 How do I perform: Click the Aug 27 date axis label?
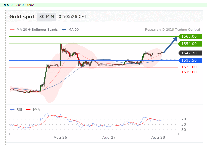109,137
